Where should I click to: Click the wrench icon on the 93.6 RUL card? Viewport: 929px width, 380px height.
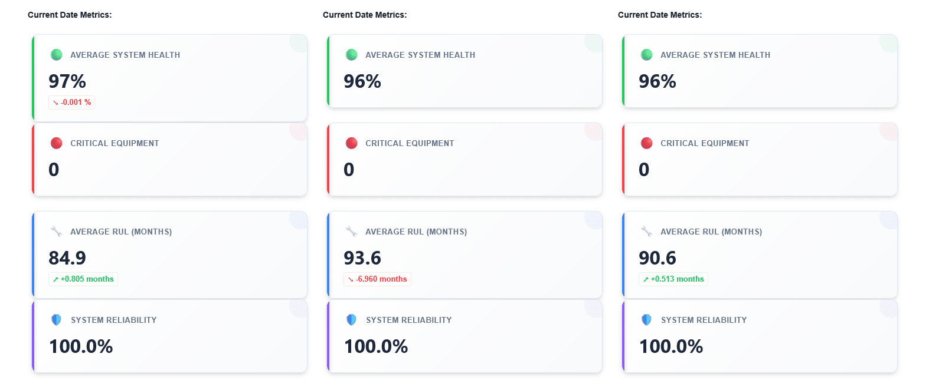point(352,232)
